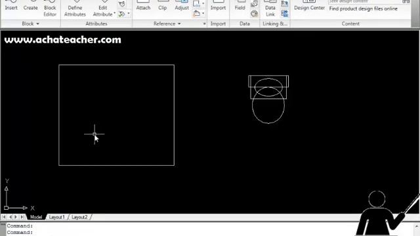
Task: Select the toilet symbol in the drawing
Action: (268, 100)
